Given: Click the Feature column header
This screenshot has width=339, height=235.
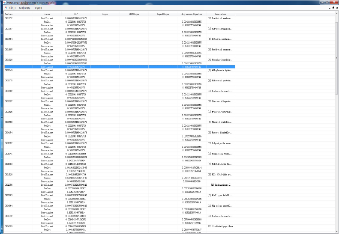Looking at the screenshot, I should pos(9,14).
